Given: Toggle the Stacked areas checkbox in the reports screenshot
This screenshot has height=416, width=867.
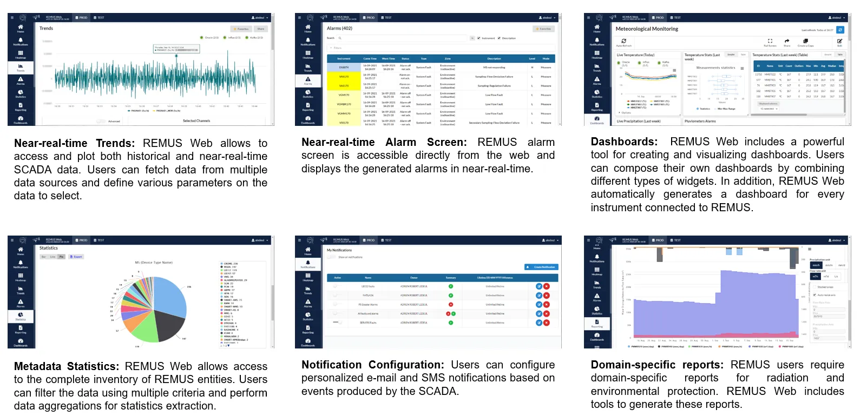Looking at the screenshot, I should (x=815, y=287).
